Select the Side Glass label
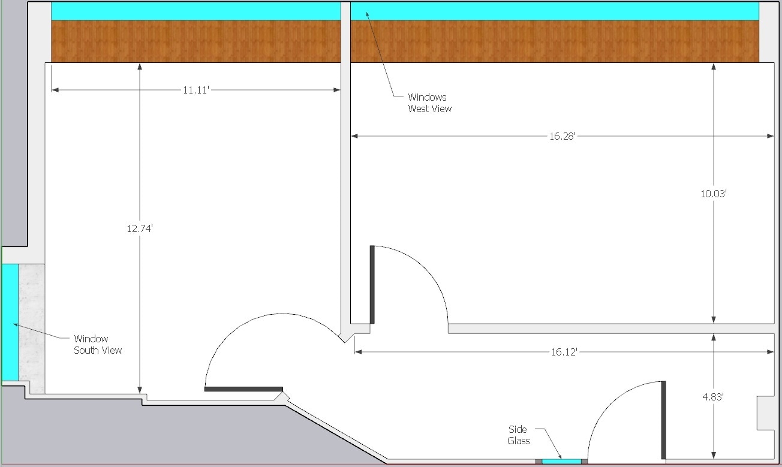This screenshot has width=782, height=467. [519, 435]
